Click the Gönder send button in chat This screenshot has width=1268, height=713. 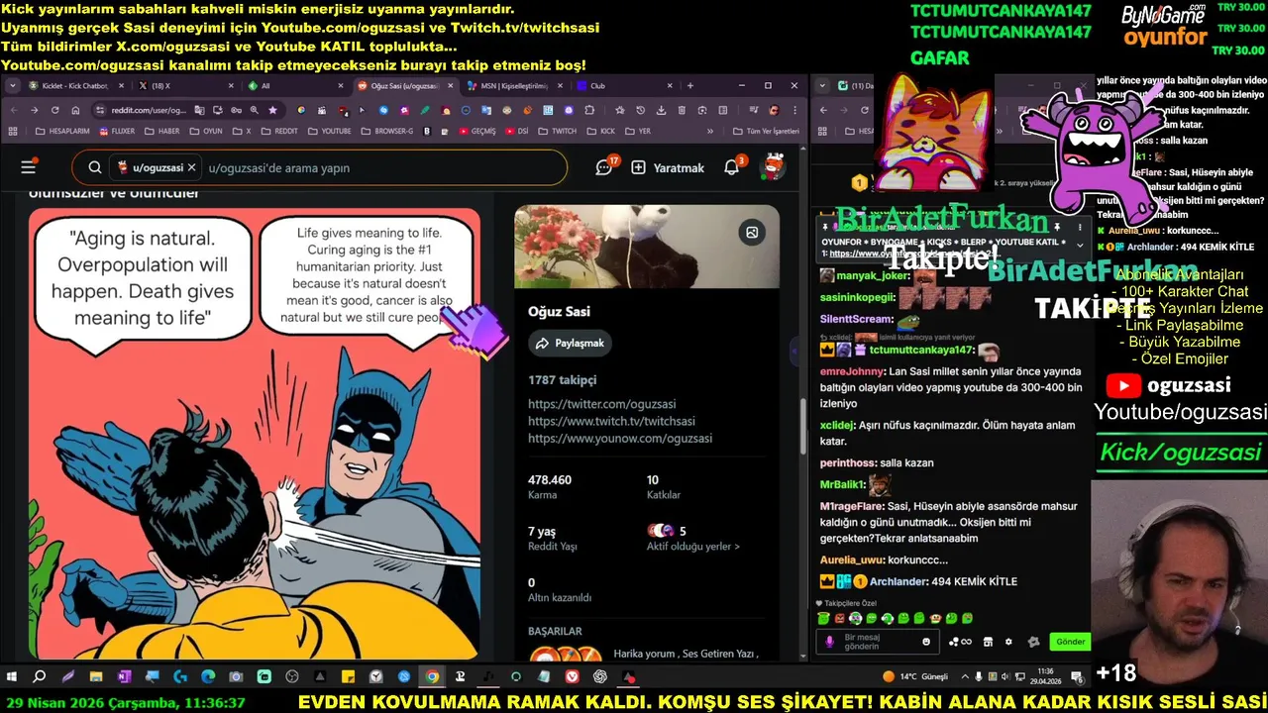click(1070, 642)
